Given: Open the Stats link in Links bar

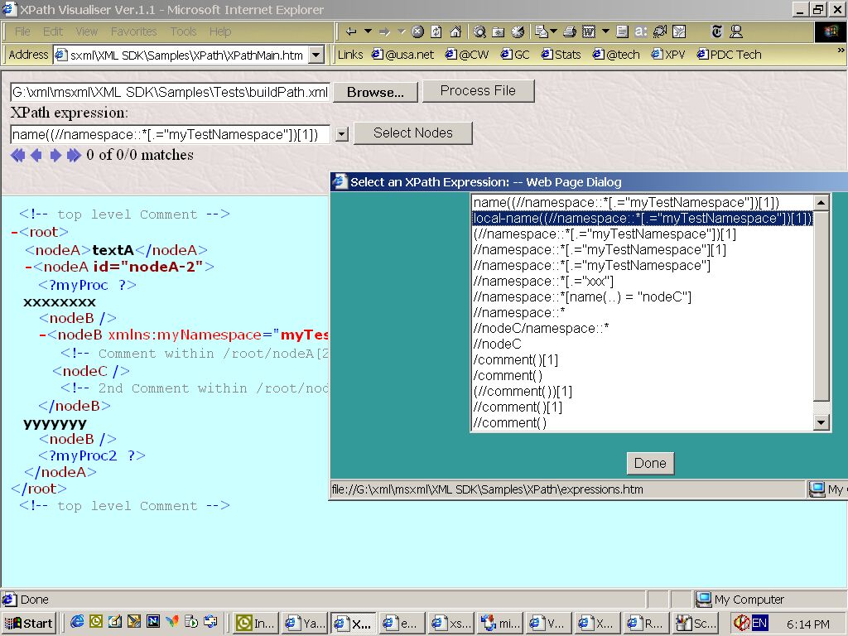Looking at the screenshot, I should click(x=561, y=55).
